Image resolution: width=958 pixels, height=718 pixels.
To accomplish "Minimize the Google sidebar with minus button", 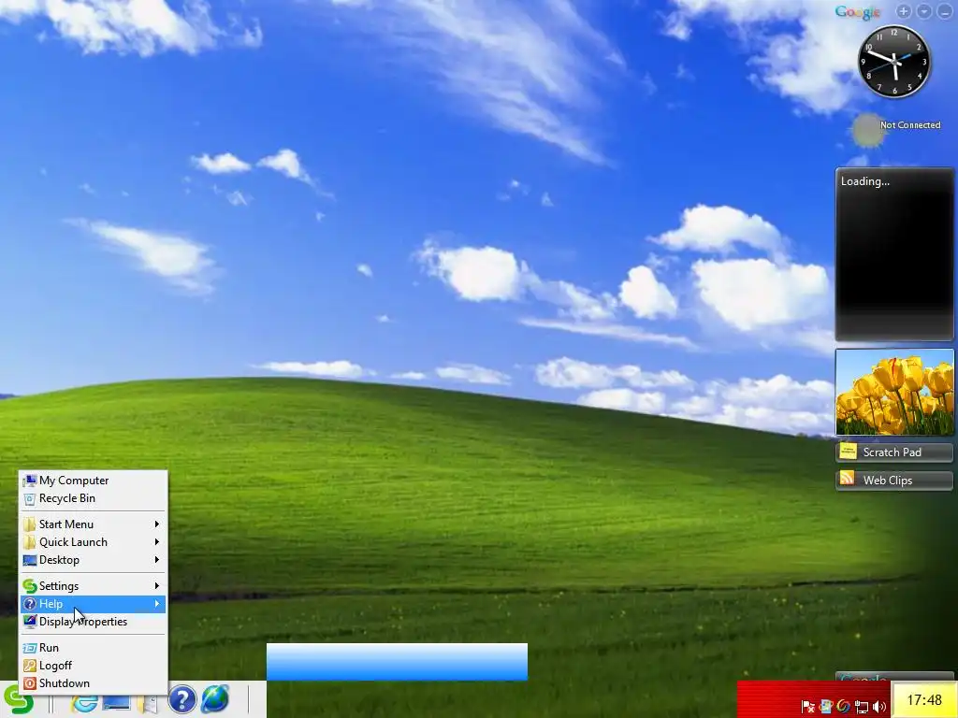I will (x=945, y=11).
